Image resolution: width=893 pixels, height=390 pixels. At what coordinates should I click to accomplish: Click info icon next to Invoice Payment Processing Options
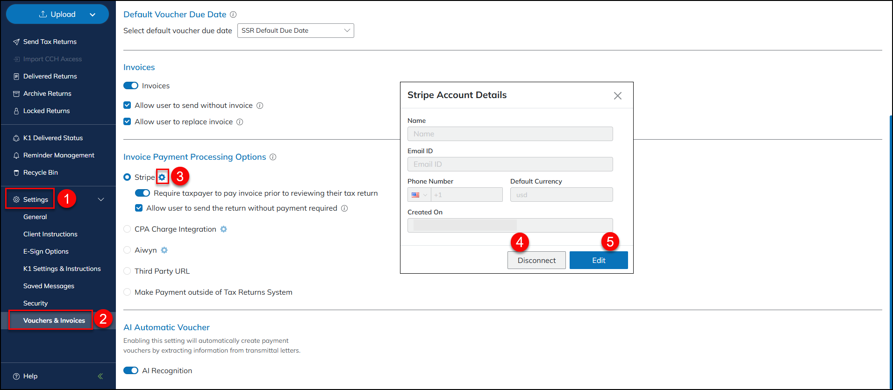click(273, 157)
